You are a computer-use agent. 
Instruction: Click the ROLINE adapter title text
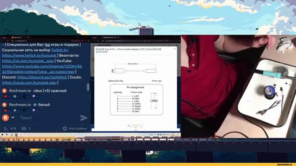pyautogui.click(x=129, y=50)
